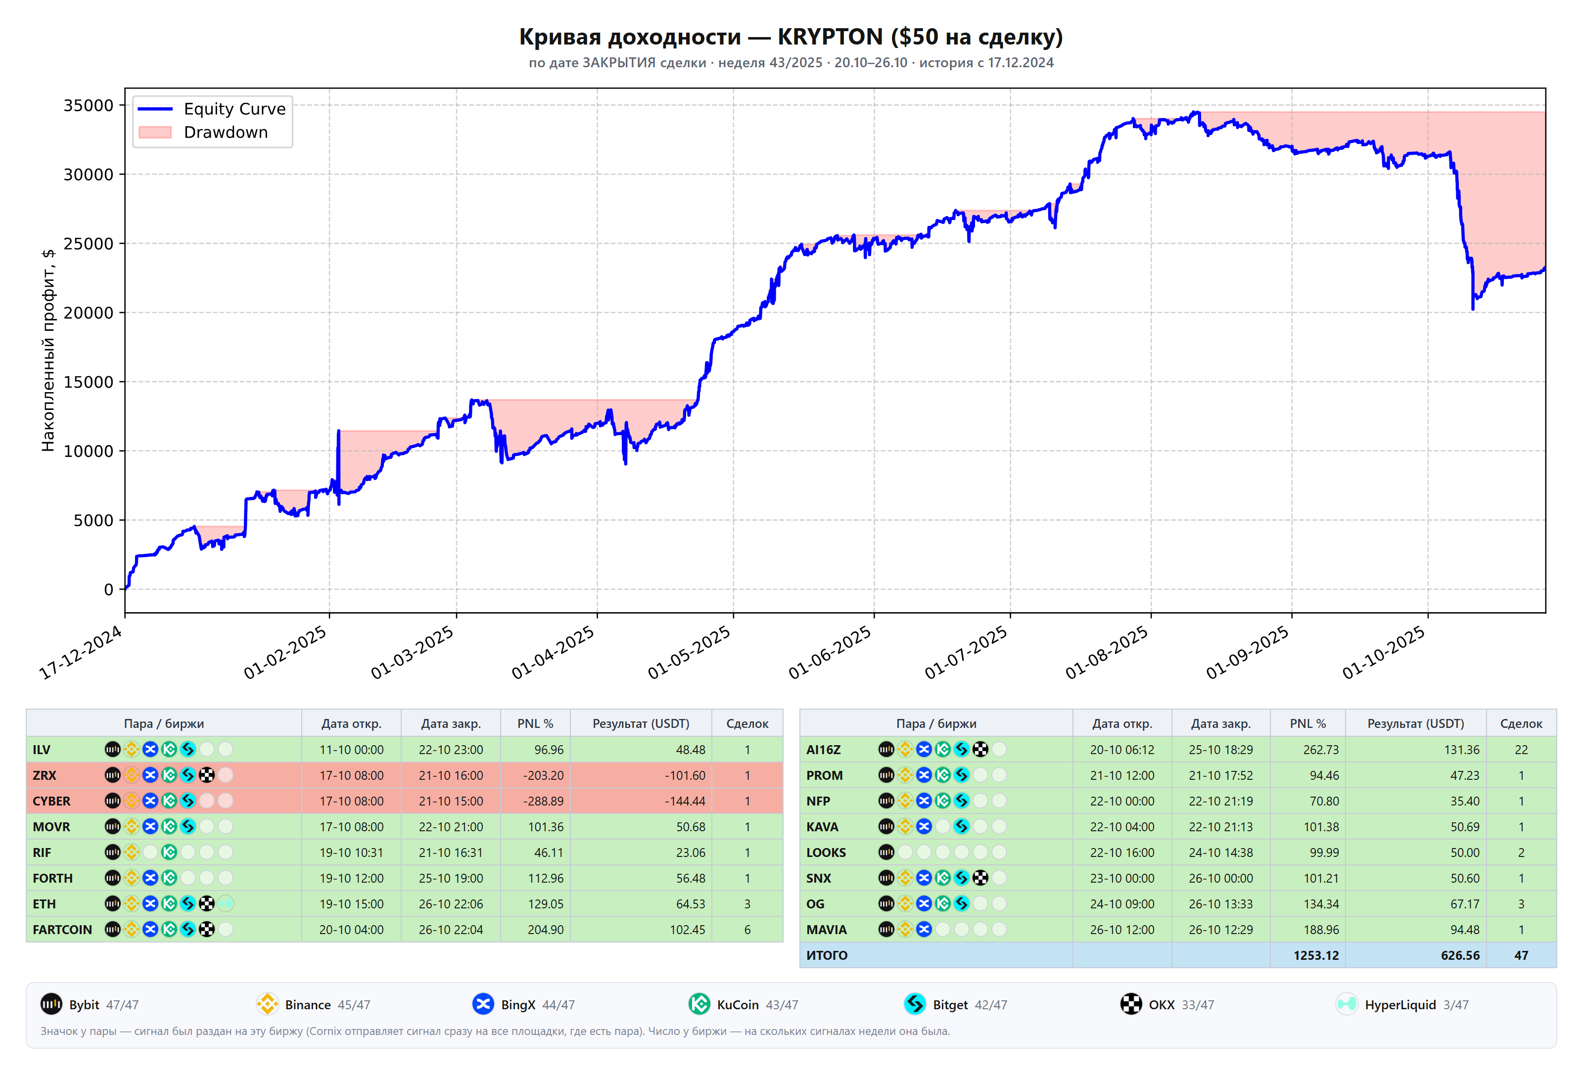Click the ИТОГО total row label
Image resolution: width=1583 pixels, height=1076 pixels.
pyautogui.click(x=827, y=955)
